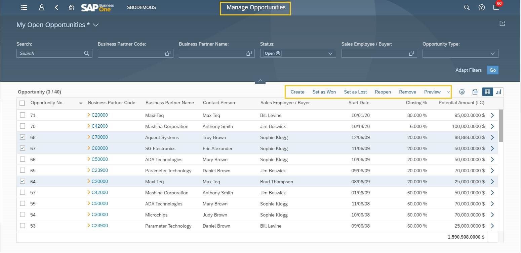Click the table vertical scrollbar
Screen dimensions: 521x253
pyautogui.click(x=501, y=126)
